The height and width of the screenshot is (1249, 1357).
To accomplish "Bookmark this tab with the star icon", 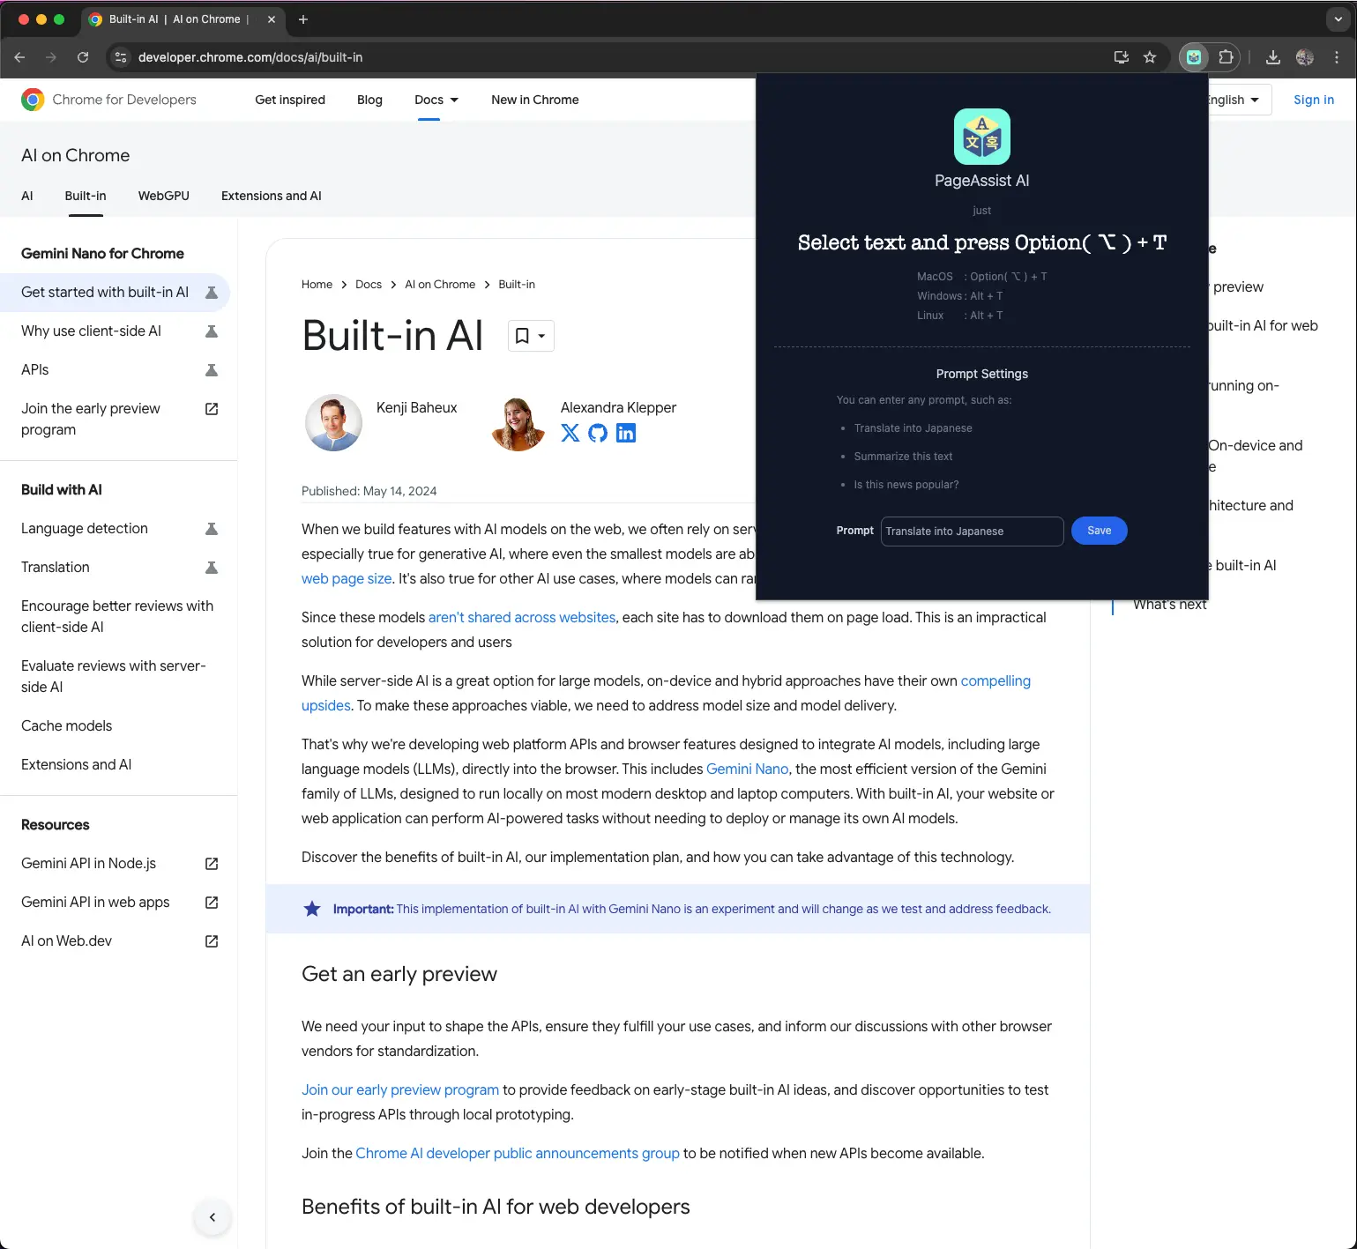I will point(1150,57).
